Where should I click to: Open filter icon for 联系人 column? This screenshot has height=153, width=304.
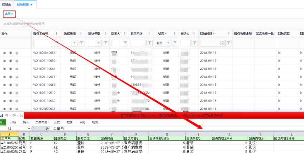click(x=125, y=43)
